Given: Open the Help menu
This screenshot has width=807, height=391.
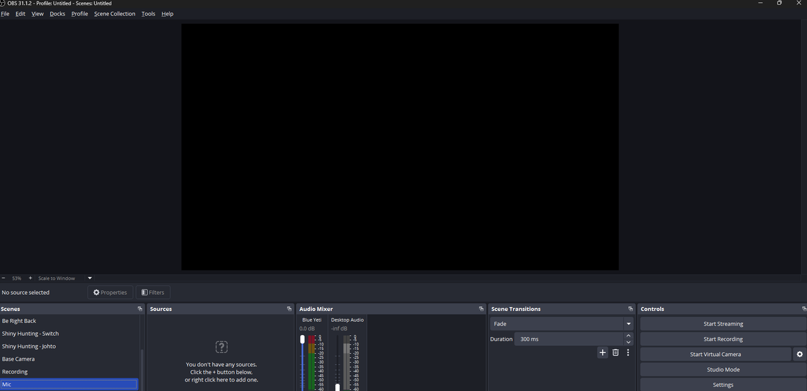Looking at the screenshot, I should [167, 13].
